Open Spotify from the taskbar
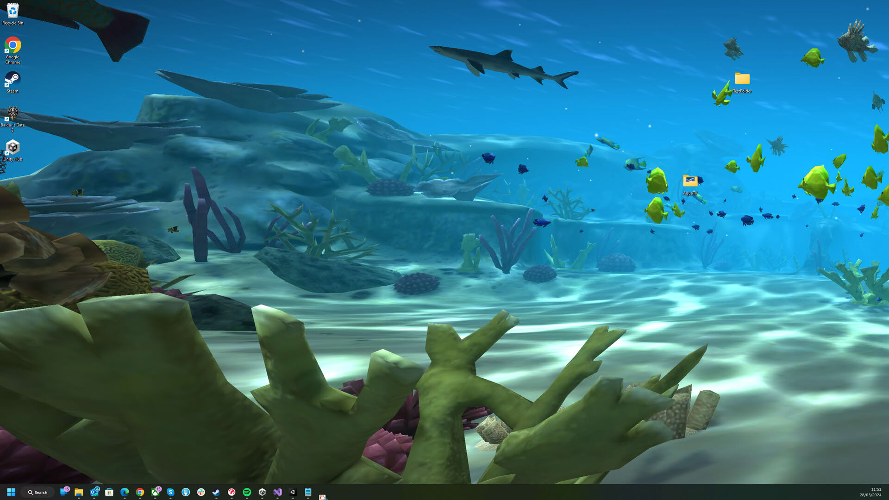Screen dimensions: 889x500 coord(247,492)
